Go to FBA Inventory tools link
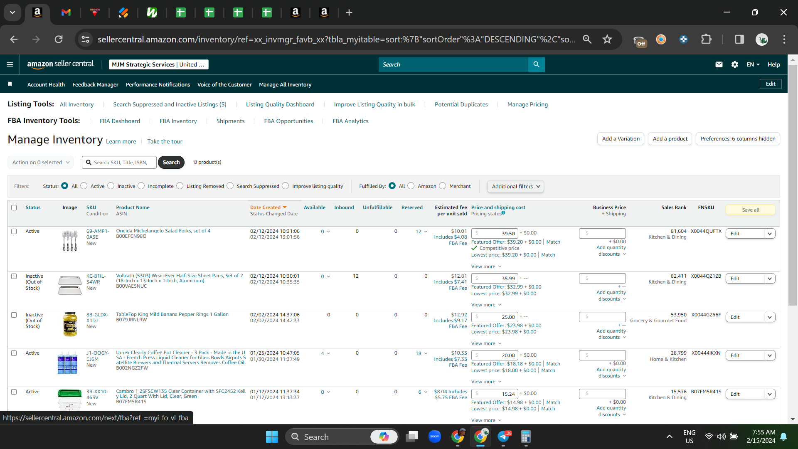This screenshot has width=798, height=449. click(178, 121)
